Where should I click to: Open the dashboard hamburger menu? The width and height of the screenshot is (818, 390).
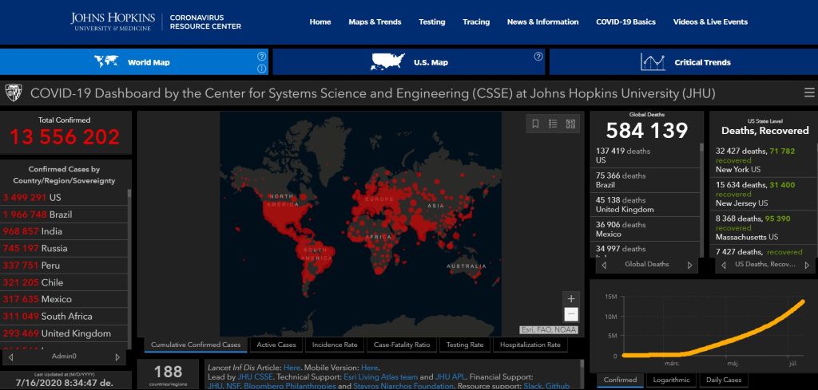coord(809,93)
